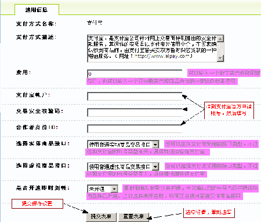Viewport: 261px width, 222px height.
Task: Click the 费用 label
Action: pos(23,72)
